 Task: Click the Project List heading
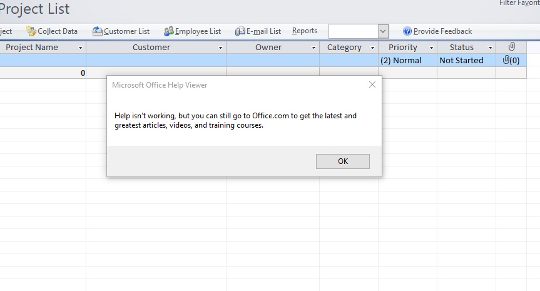[x=34, y=9]
